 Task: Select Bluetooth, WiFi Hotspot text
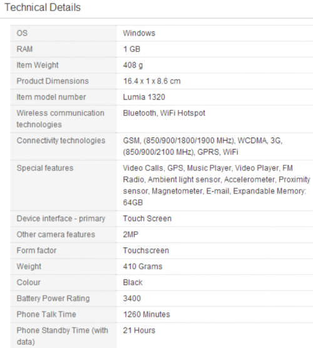tap(164, 113)
